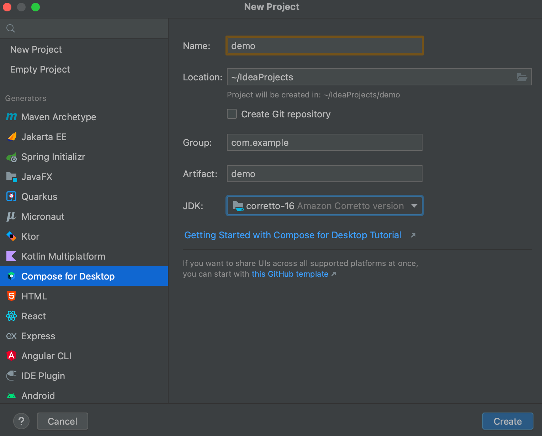The height and width of the screenshot is (436, 542).
Task: Click the Quarkus generator icon
Action: point(11,196)
